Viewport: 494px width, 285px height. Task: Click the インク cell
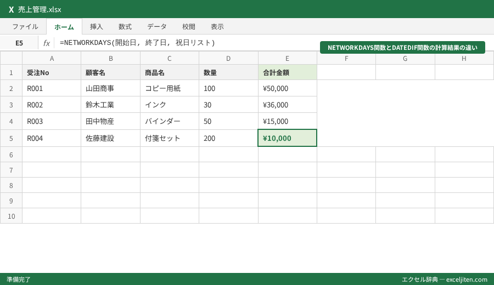pos(170,105)
